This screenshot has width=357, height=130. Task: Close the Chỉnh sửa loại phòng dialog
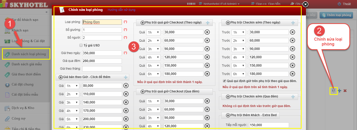pyautogui.click(x=305, y=4)
